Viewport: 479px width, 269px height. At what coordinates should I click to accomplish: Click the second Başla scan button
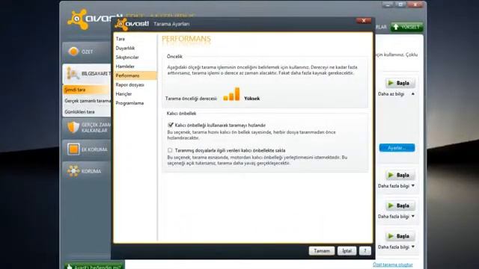point(400,175)
